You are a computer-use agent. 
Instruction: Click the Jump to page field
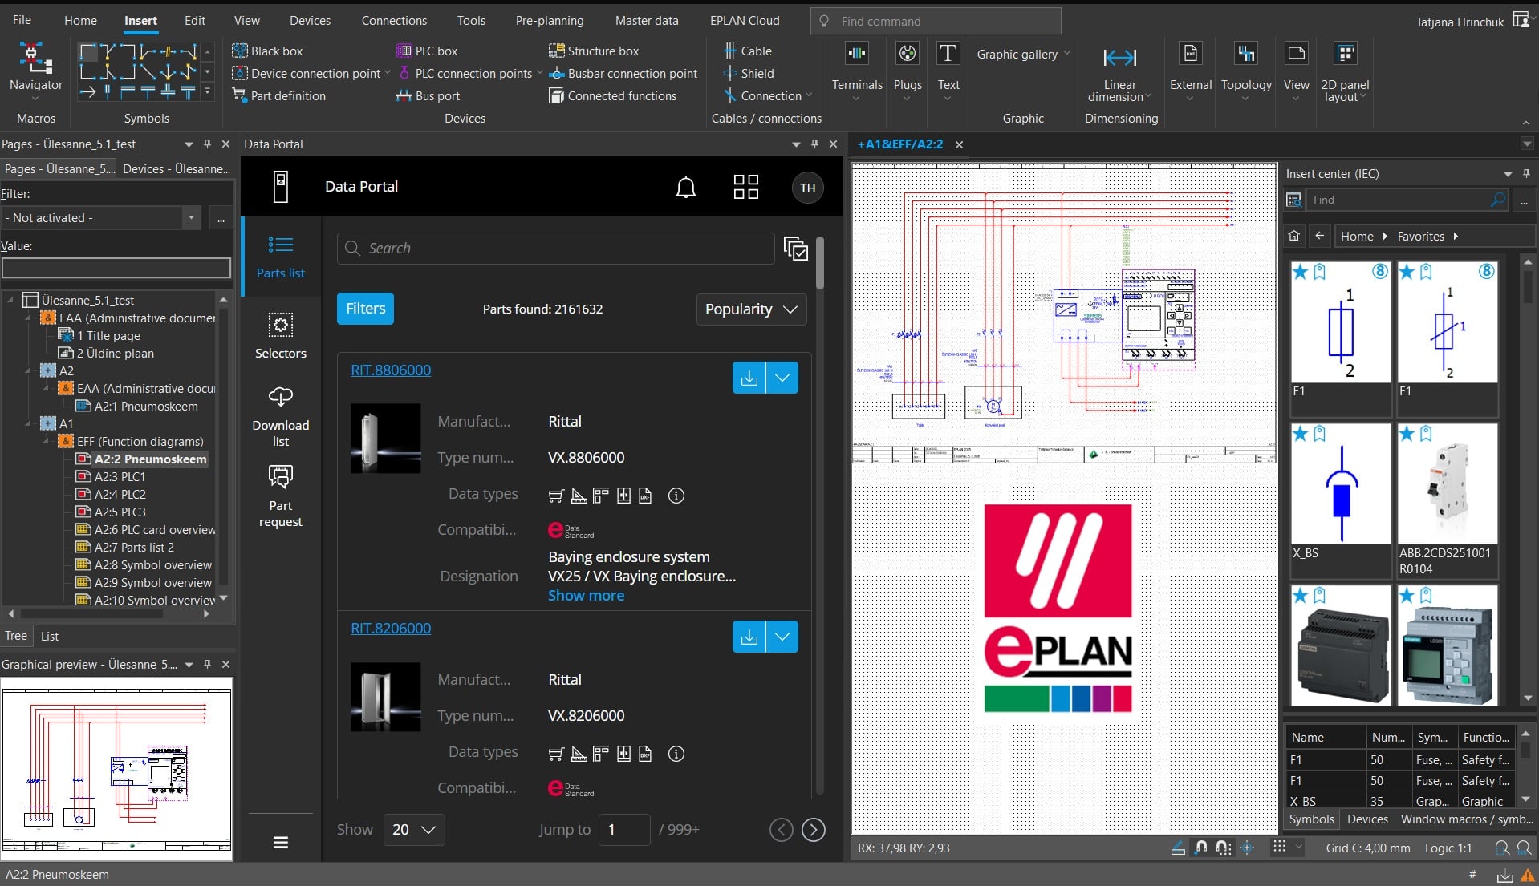[624, 829]
